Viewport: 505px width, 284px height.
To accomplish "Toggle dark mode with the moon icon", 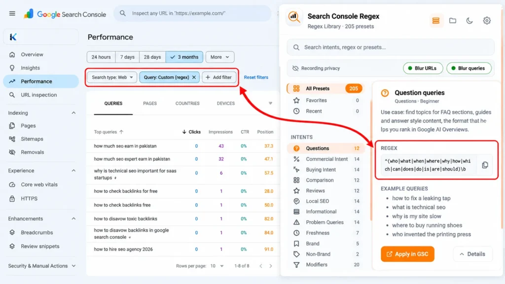I will pos(469,21).
